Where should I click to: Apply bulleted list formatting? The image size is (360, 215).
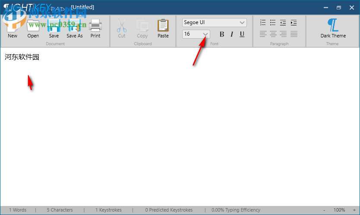[273, 22]
